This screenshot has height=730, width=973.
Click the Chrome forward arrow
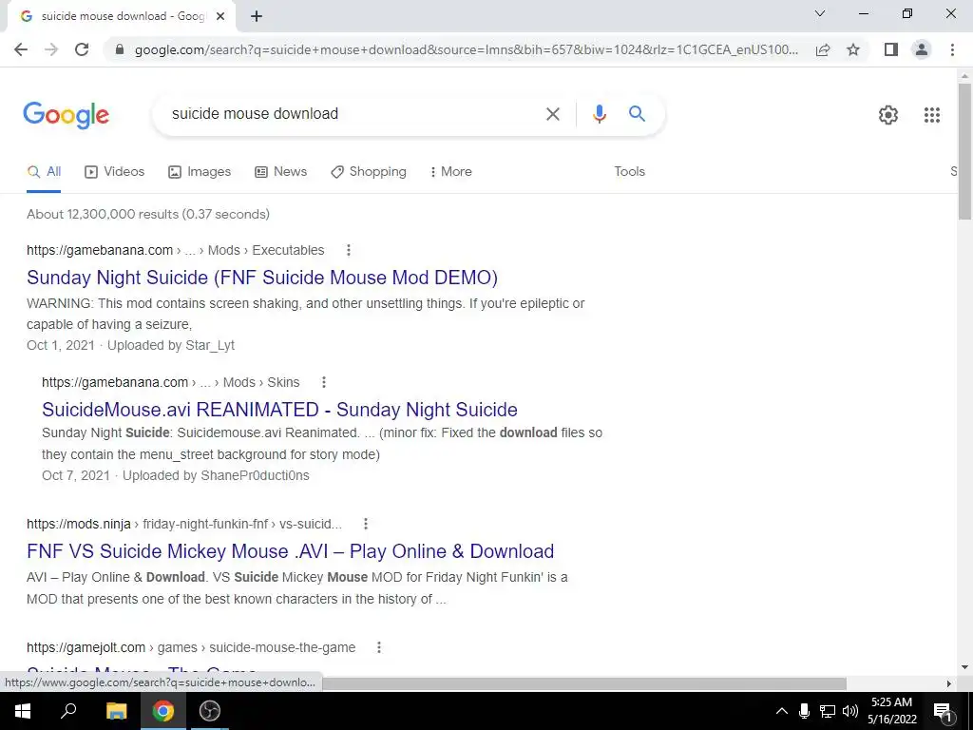tap(51, 49)
